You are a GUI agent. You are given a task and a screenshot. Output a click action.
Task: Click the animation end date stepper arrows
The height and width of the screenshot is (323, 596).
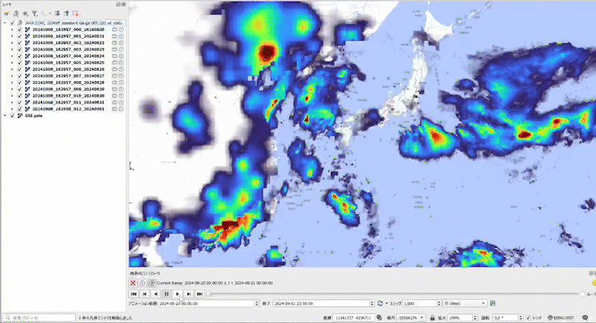click(372, 303)
